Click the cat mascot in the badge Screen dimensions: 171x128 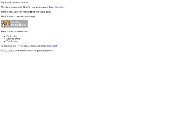[x=6, y=24]
